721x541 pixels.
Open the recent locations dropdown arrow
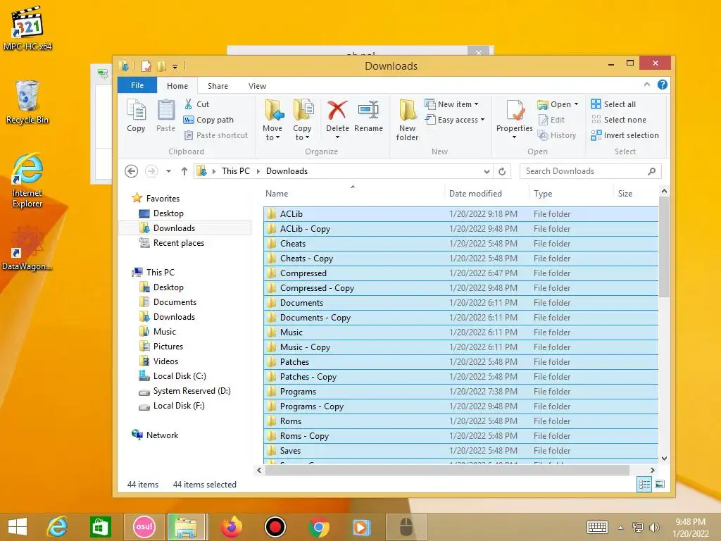point(168,171)
